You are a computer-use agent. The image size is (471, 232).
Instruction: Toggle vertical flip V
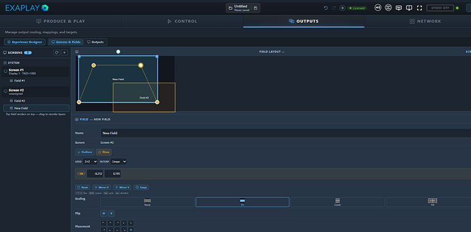(x=111, y=213)
